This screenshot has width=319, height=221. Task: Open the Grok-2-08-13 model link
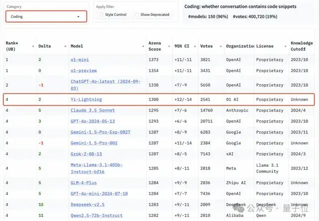coord(86,154)
